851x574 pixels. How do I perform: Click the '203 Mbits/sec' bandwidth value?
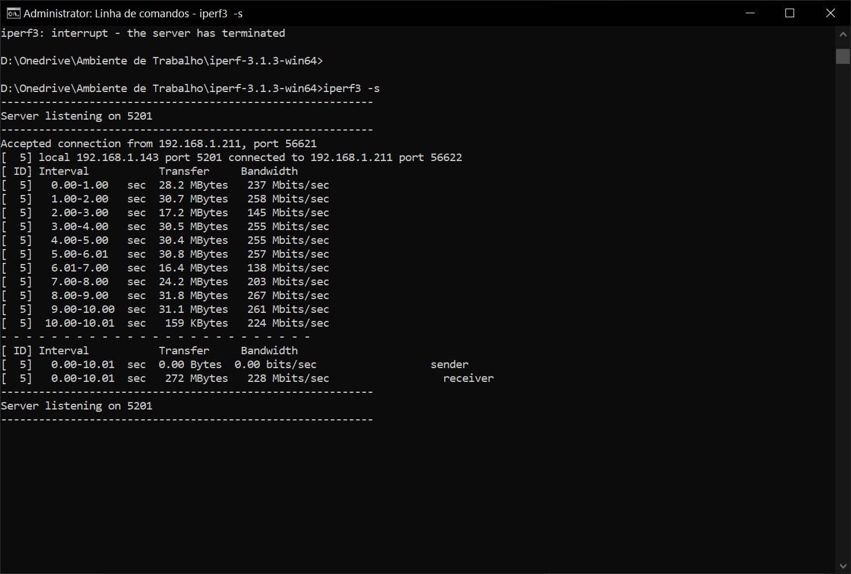(288, 282)
